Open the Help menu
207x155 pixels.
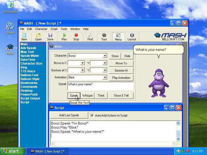[86, 29]
